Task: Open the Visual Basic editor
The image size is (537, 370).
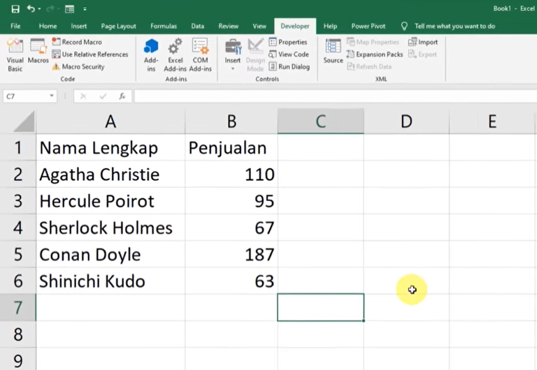Action: click(x=15, y=54)
